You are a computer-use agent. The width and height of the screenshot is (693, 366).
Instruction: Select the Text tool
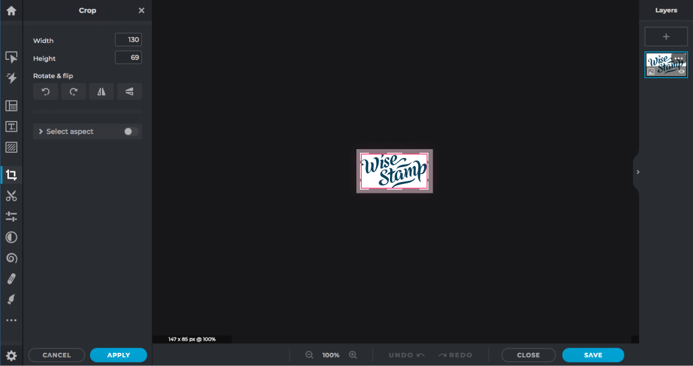(11, 127)
